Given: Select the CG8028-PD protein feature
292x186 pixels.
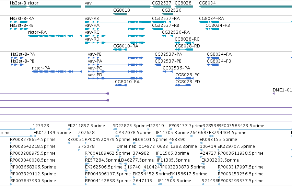Looking at the screenshot, I should 183,85.
